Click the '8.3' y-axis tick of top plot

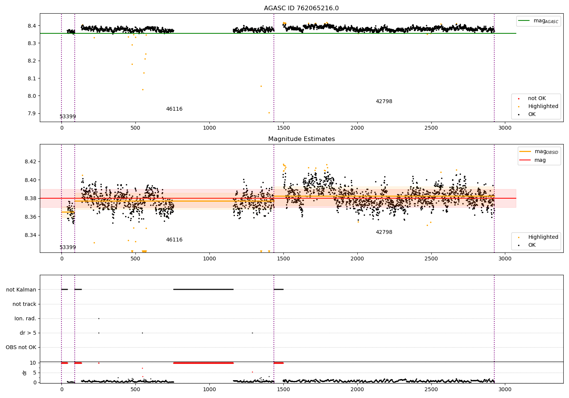pos(32,43)
